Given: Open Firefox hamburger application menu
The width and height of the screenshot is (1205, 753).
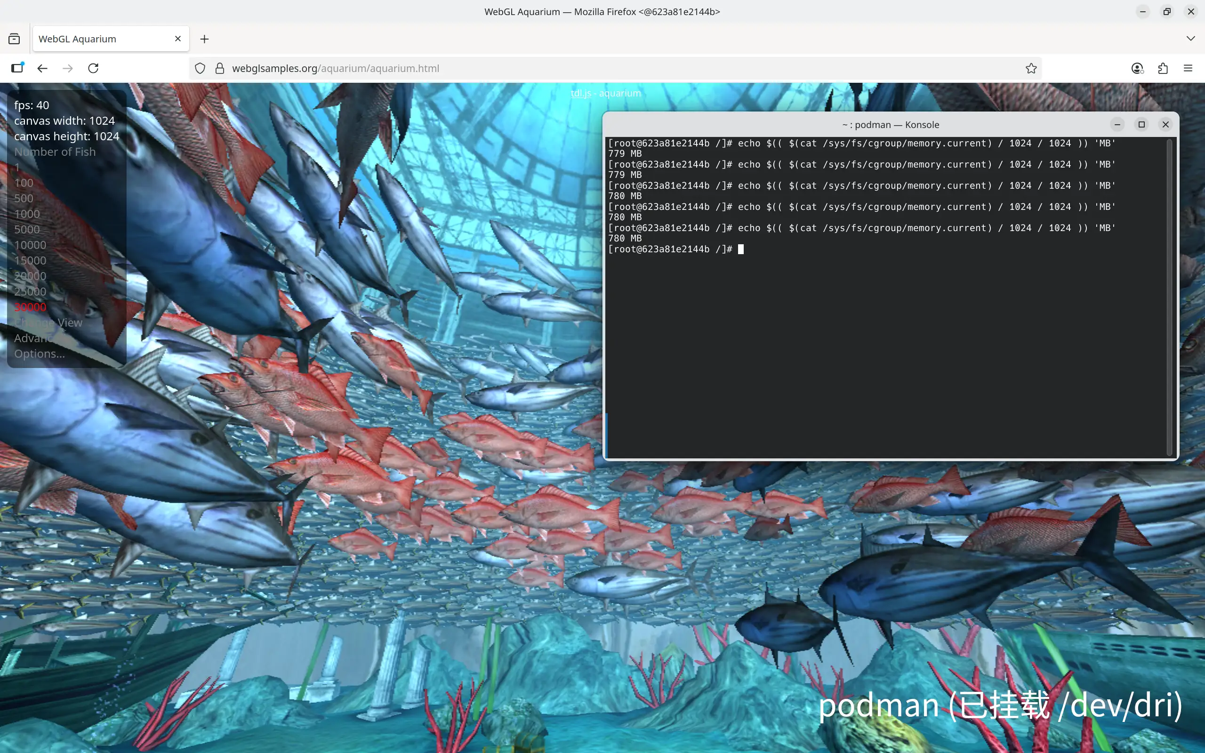Looking at the screenshot, I should click(1188, 68).
